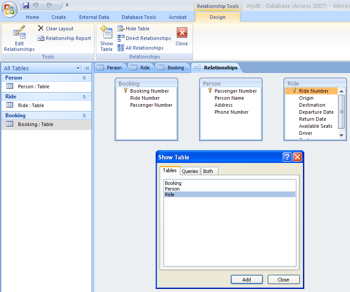This screenshot has width=350, height=292.
Task: Click the Show Table ribbon icon
Action: pyautogui.click(x=106, y=33)
